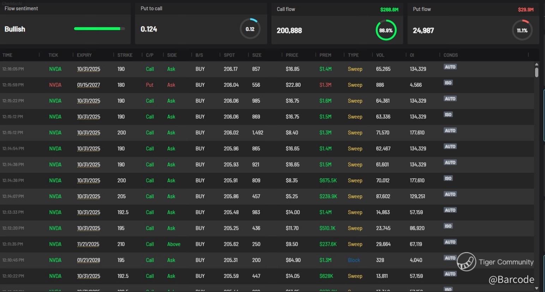Click the AUTO badge in the 12:13:33 PM row
The image size is (545, 292).
point(450,210)
